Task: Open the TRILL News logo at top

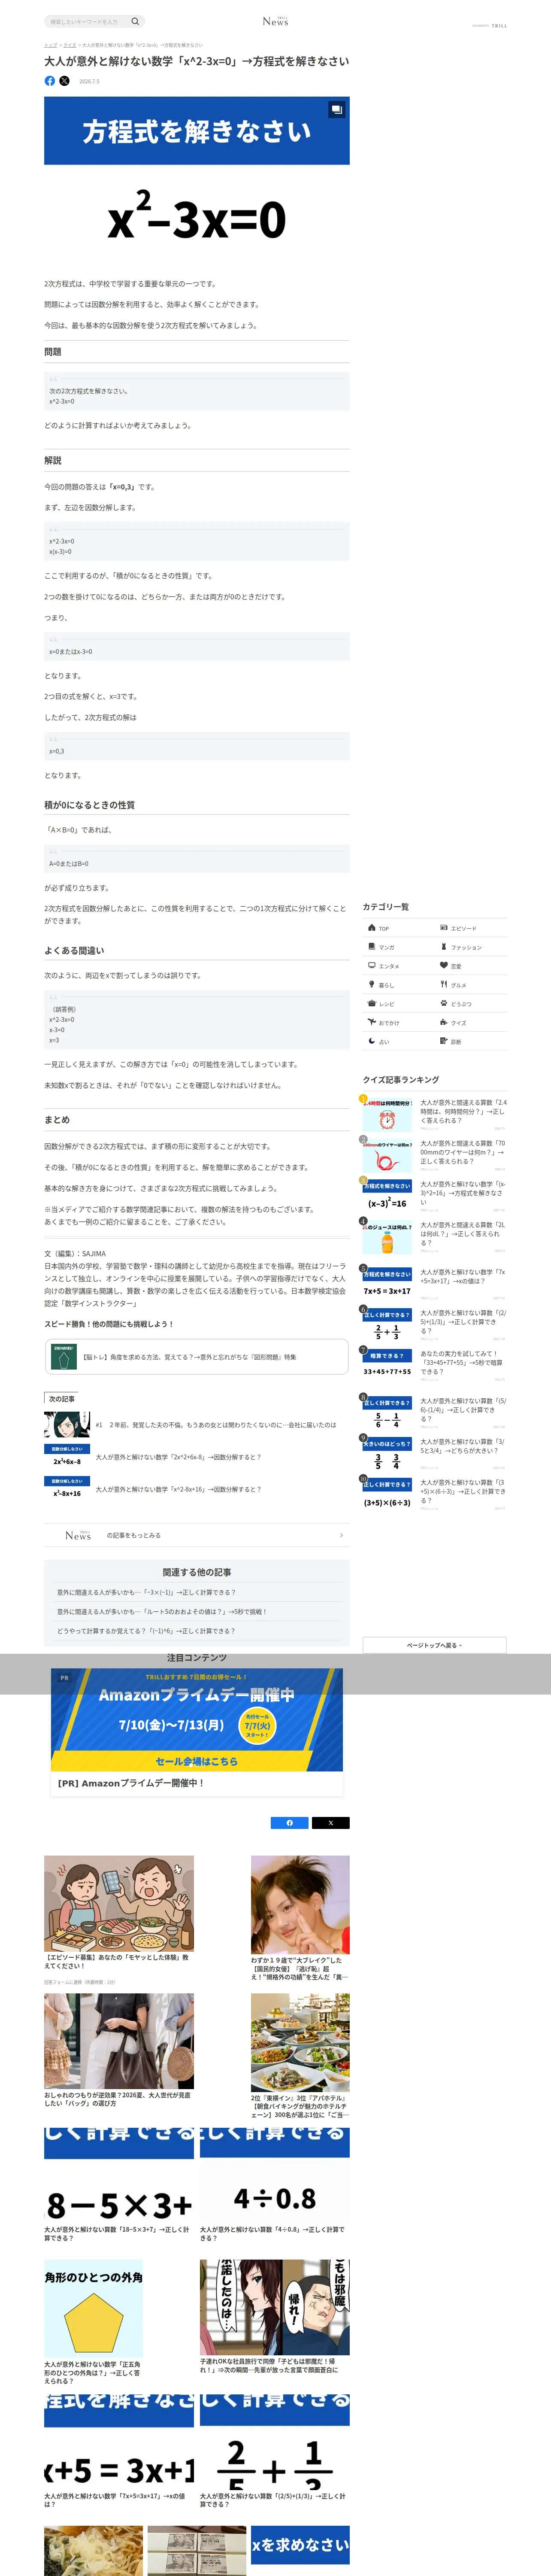Action: (275, 21)
